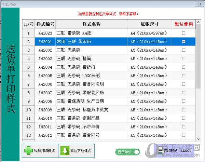Check default-use box for A42012

[183, 135]
